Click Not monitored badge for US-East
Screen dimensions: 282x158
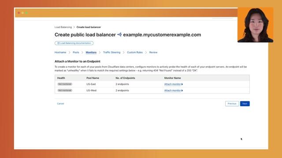[x=65, y=84]
